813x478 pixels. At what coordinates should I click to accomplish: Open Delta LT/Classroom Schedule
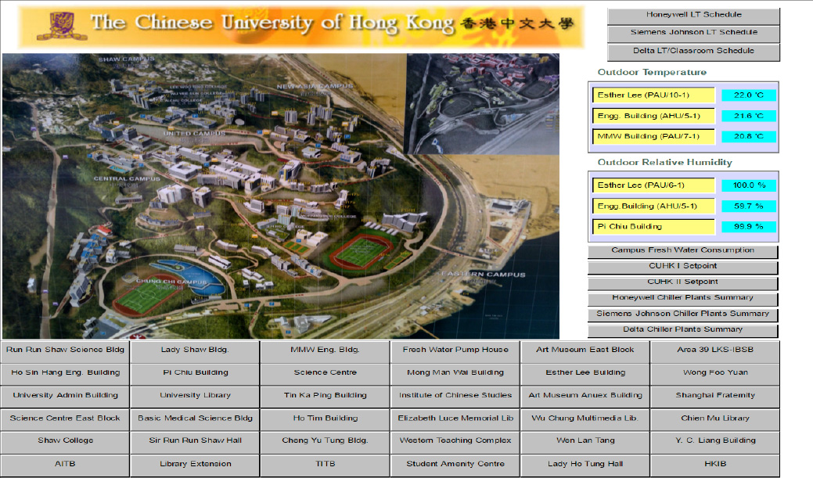(x=693, y=52)
